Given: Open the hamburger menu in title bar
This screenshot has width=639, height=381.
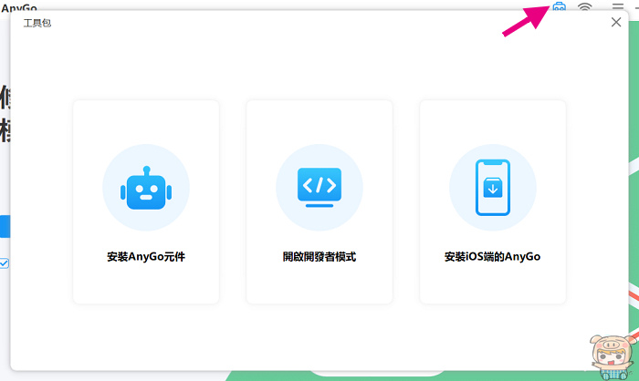Looking at the screenshot, I should (x=618, y=6).
